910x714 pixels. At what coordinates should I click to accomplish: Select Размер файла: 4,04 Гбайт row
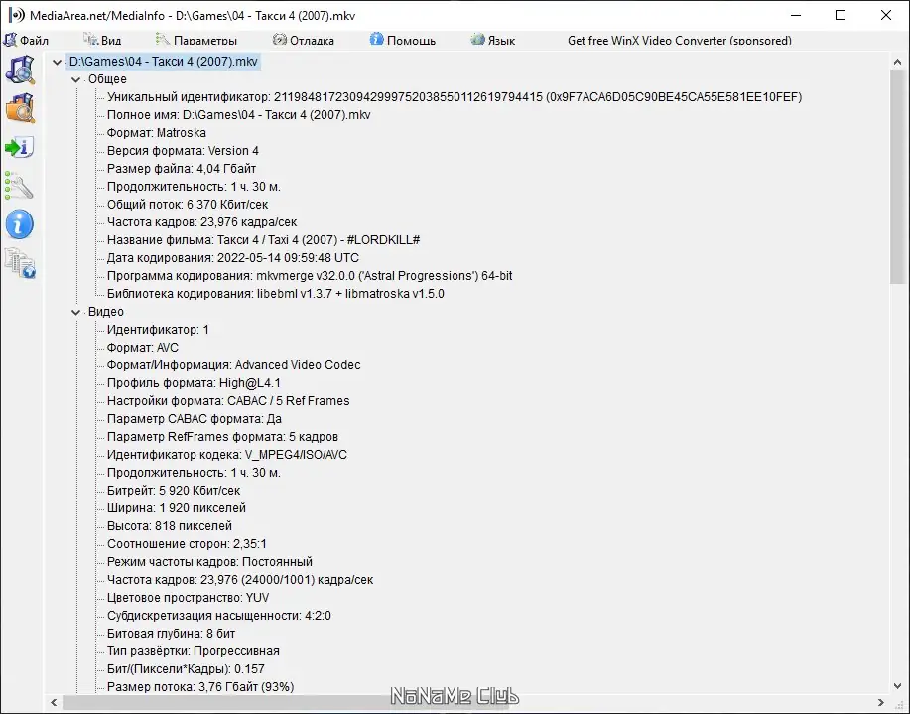[x=182, y=169]
